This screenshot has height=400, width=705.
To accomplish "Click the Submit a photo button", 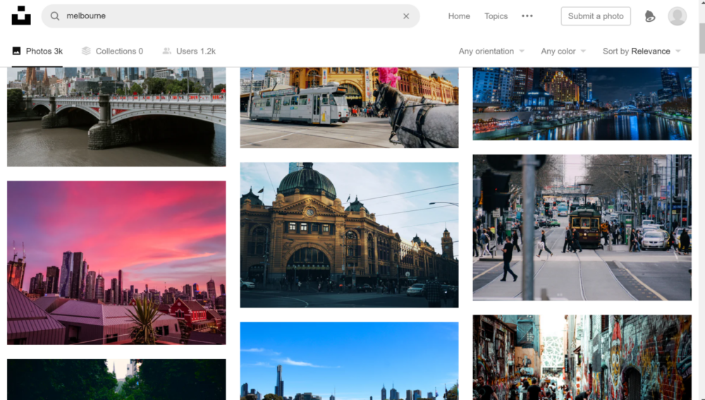I will 596,16.
